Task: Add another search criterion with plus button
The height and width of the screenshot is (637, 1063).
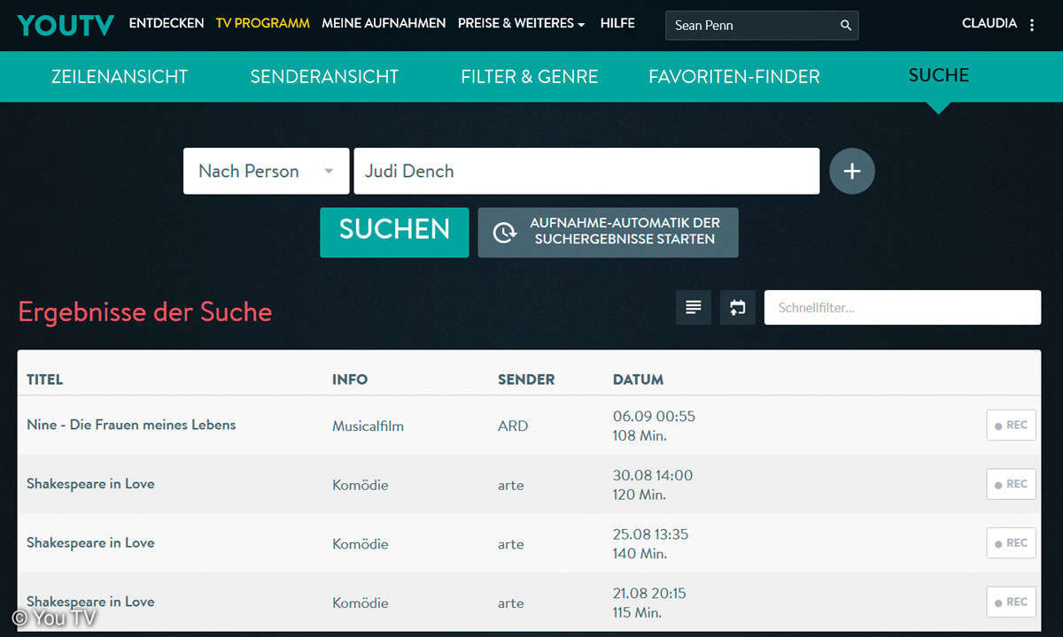Action: pos(852,172)
